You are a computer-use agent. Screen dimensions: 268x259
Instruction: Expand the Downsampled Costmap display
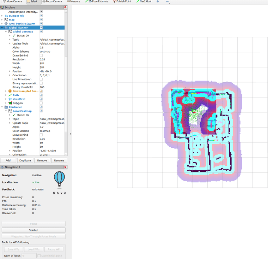[x=6, y=91]
